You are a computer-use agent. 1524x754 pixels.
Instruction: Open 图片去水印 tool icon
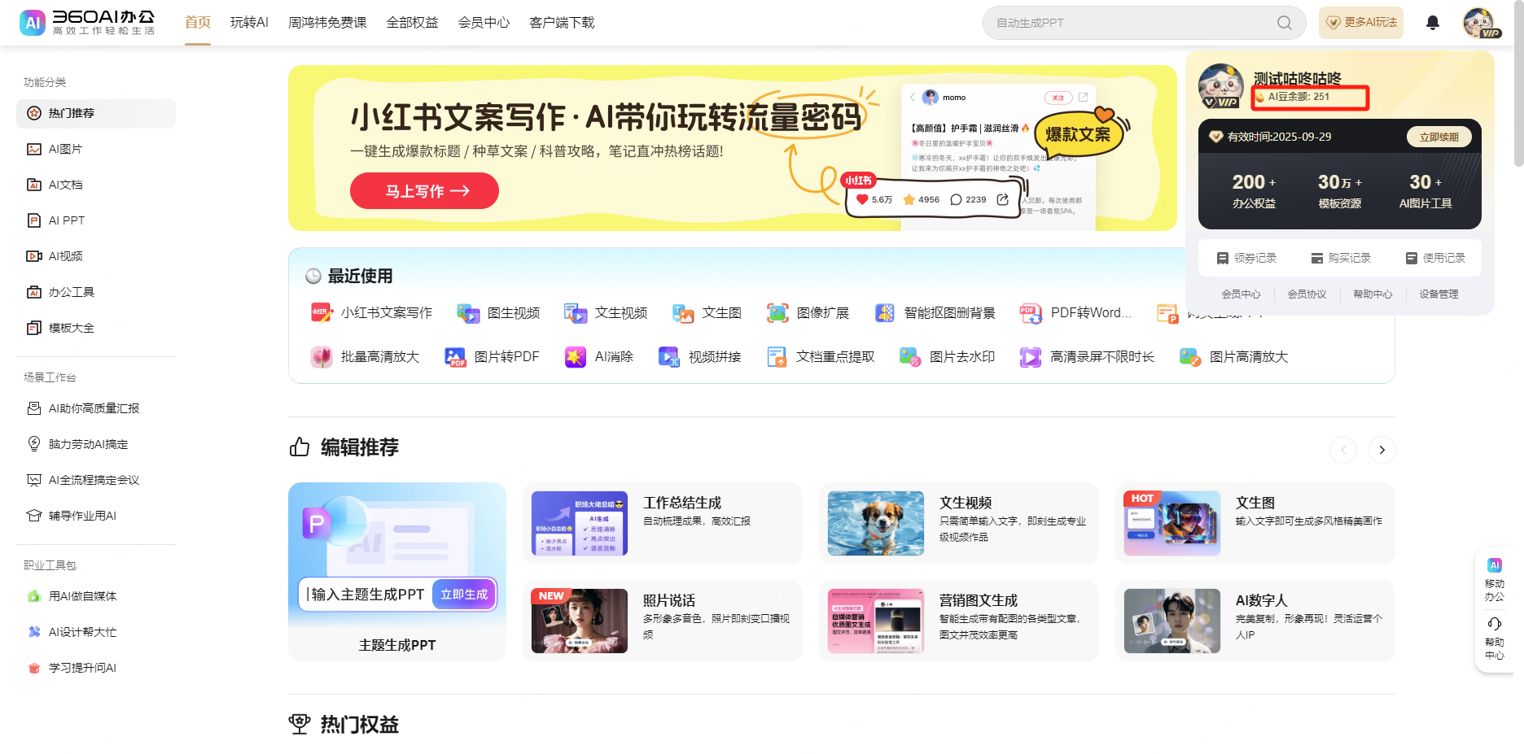tap(910, 356)
